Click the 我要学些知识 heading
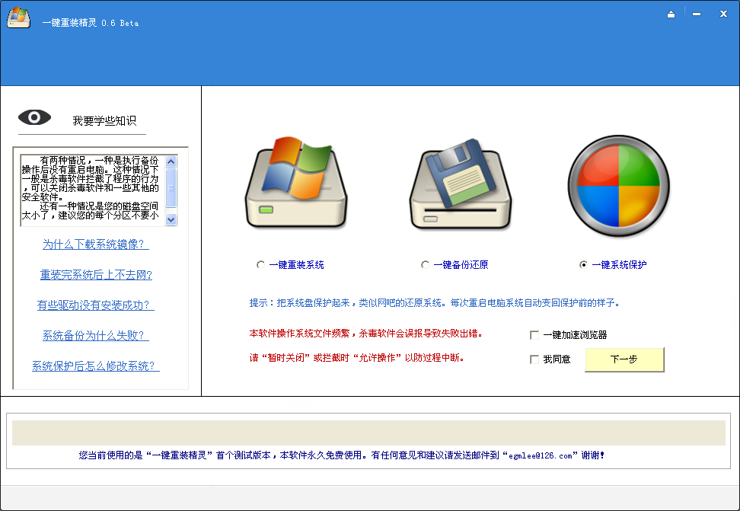The height and width of the screenshot is (511, 740). pyautogui.click(x=104, y=121)
